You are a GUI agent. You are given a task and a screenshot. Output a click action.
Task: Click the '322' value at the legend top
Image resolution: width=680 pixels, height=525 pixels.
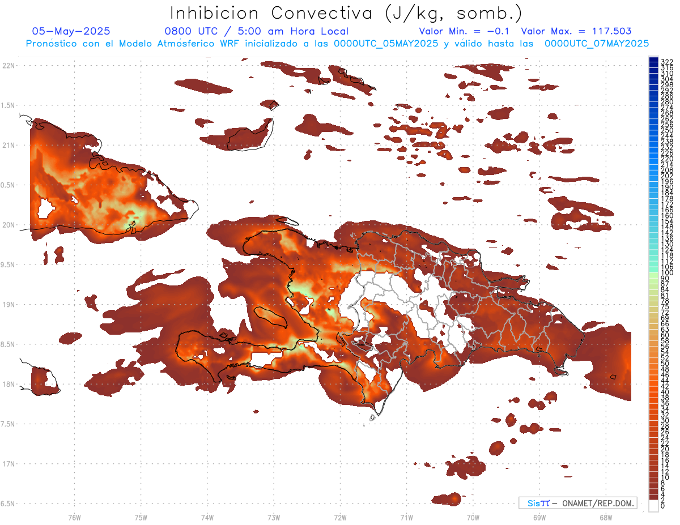667,61
